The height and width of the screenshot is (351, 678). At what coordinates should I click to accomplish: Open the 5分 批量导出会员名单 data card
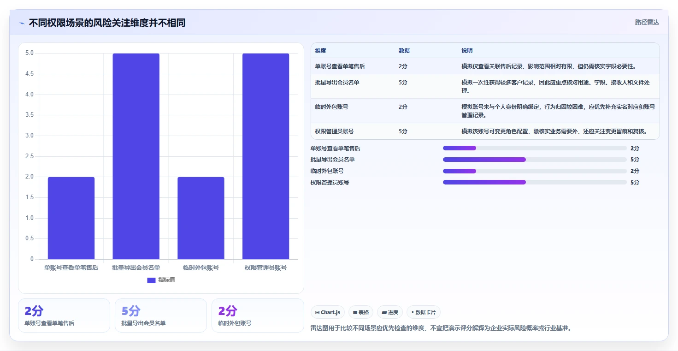[x=161, y=315]
